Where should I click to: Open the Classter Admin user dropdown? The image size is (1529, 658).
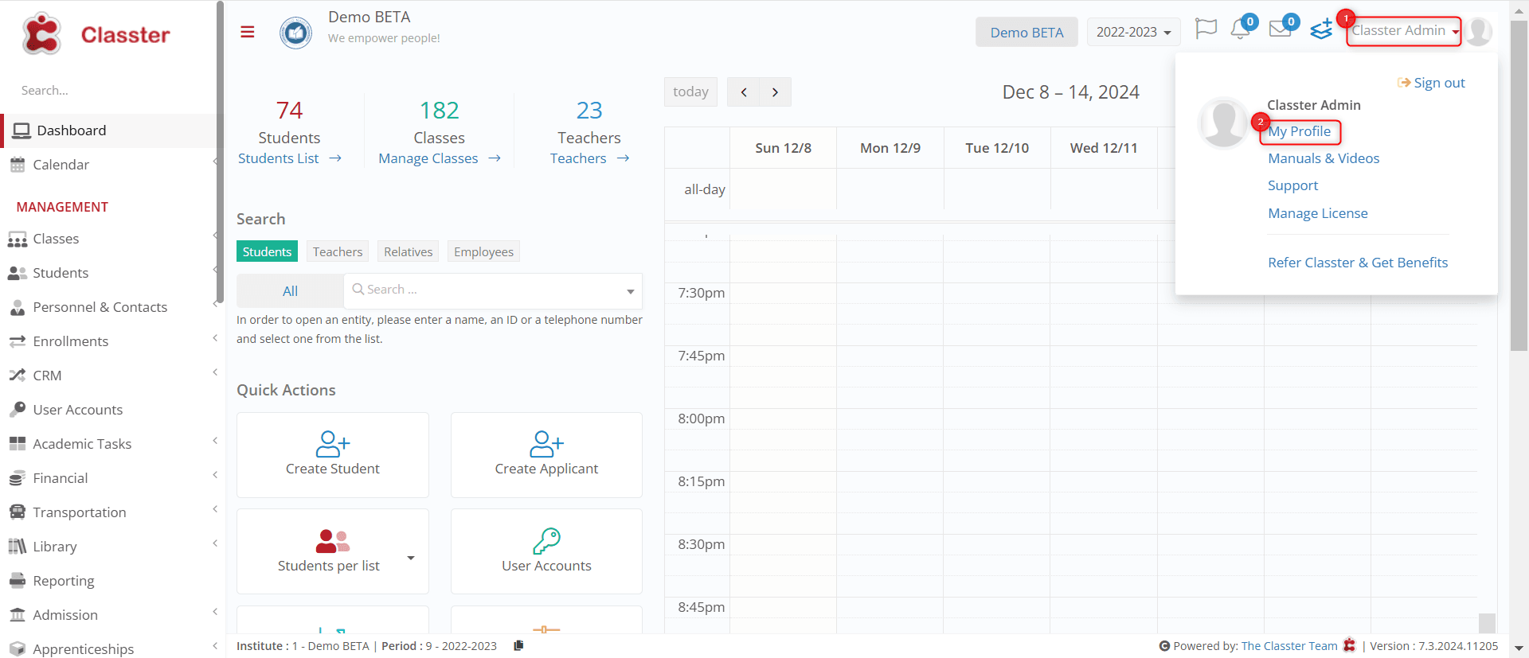coord(1404,31)
